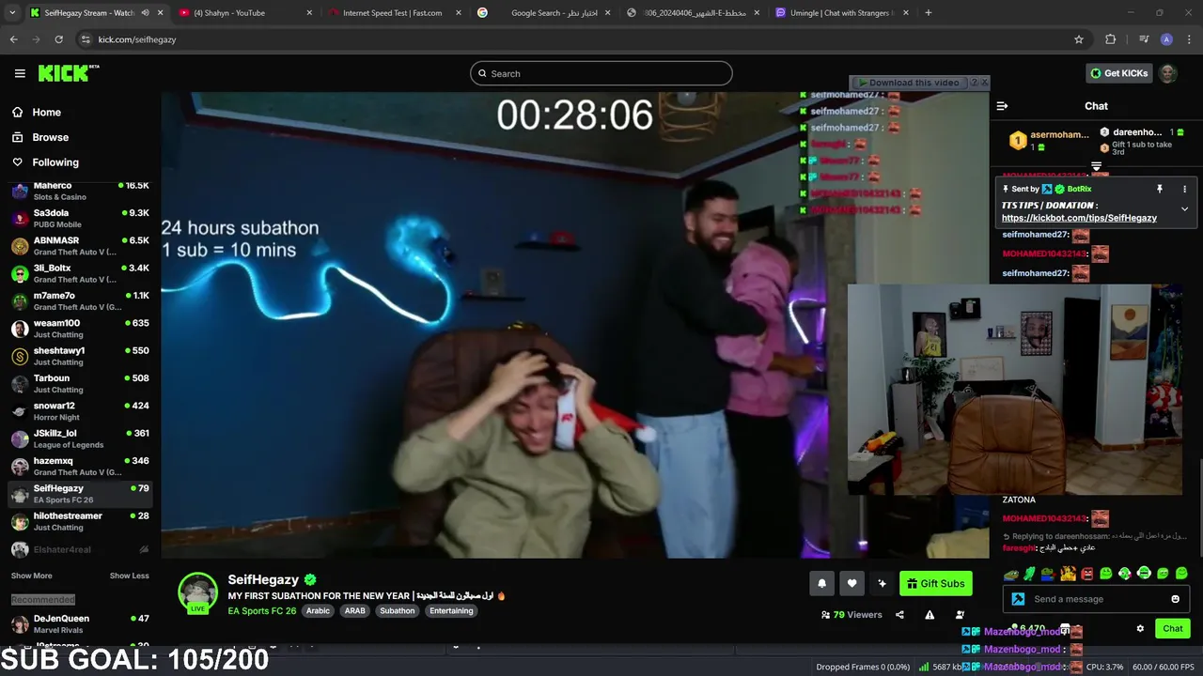
Task: Bookmark this page with star icon
Action: click(1079, 39)
